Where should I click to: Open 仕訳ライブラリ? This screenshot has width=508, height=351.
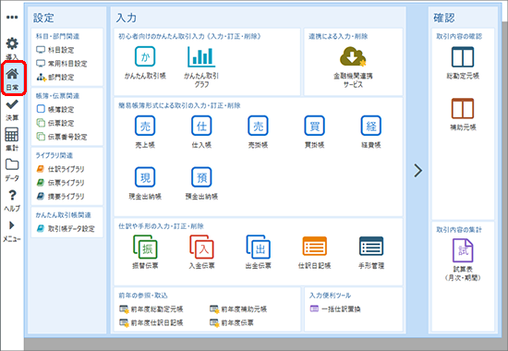[x=60, y=169]
